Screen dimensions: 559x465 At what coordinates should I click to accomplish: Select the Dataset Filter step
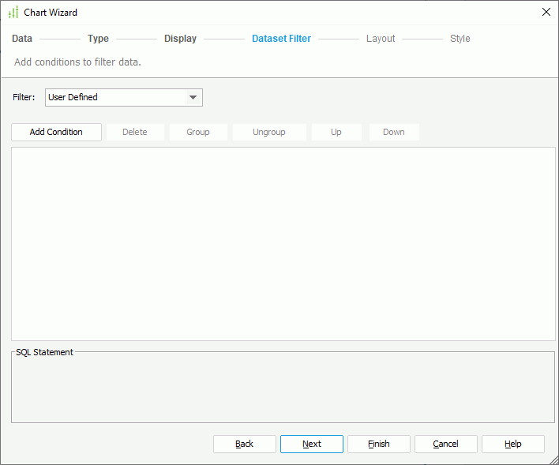click(281, 38)
